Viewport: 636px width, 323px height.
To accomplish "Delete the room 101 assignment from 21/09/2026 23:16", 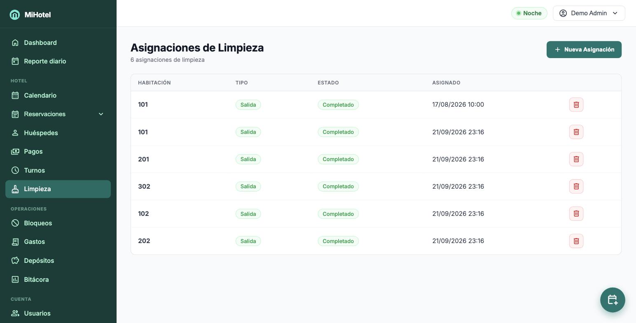I will [x=576, y=132].
